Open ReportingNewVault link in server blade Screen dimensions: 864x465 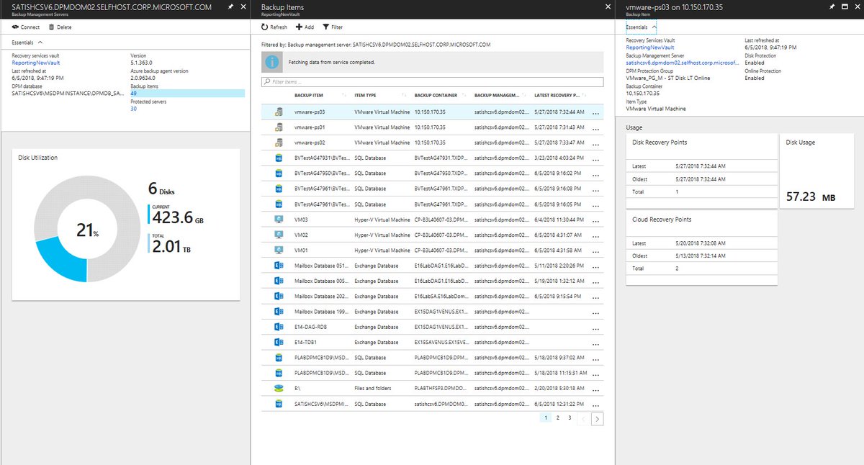(x=35, y=63)
